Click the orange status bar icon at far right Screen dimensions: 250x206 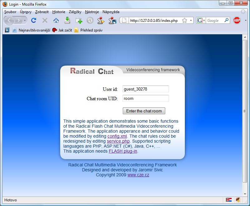pos(238,200)
